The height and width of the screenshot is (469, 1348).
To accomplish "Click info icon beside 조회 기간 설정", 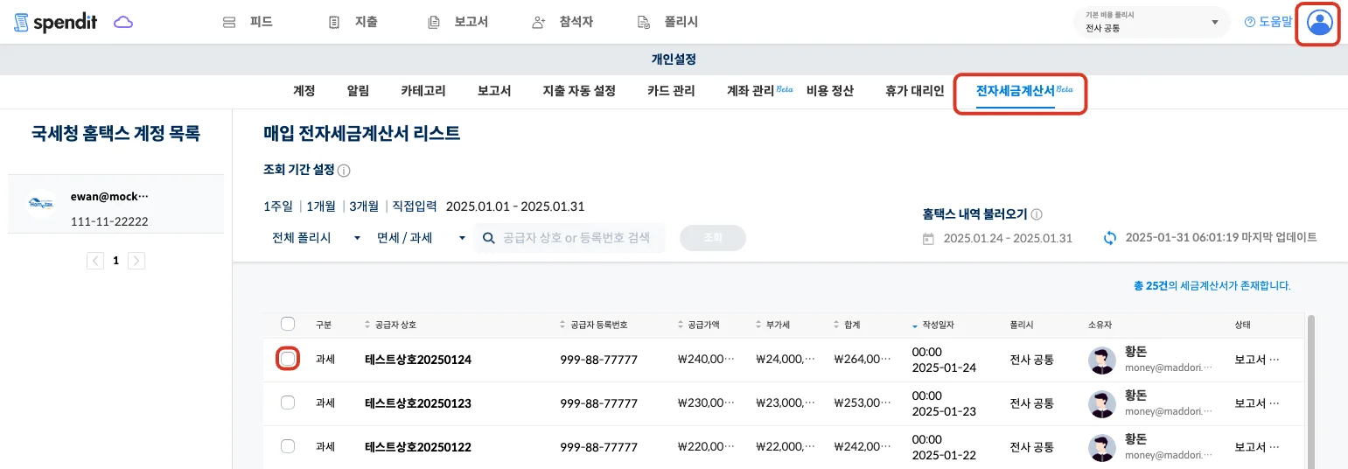I will (344, 171).
